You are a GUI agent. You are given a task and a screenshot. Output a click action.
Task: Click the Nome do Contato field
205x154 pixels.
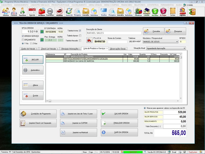[117, 42]
